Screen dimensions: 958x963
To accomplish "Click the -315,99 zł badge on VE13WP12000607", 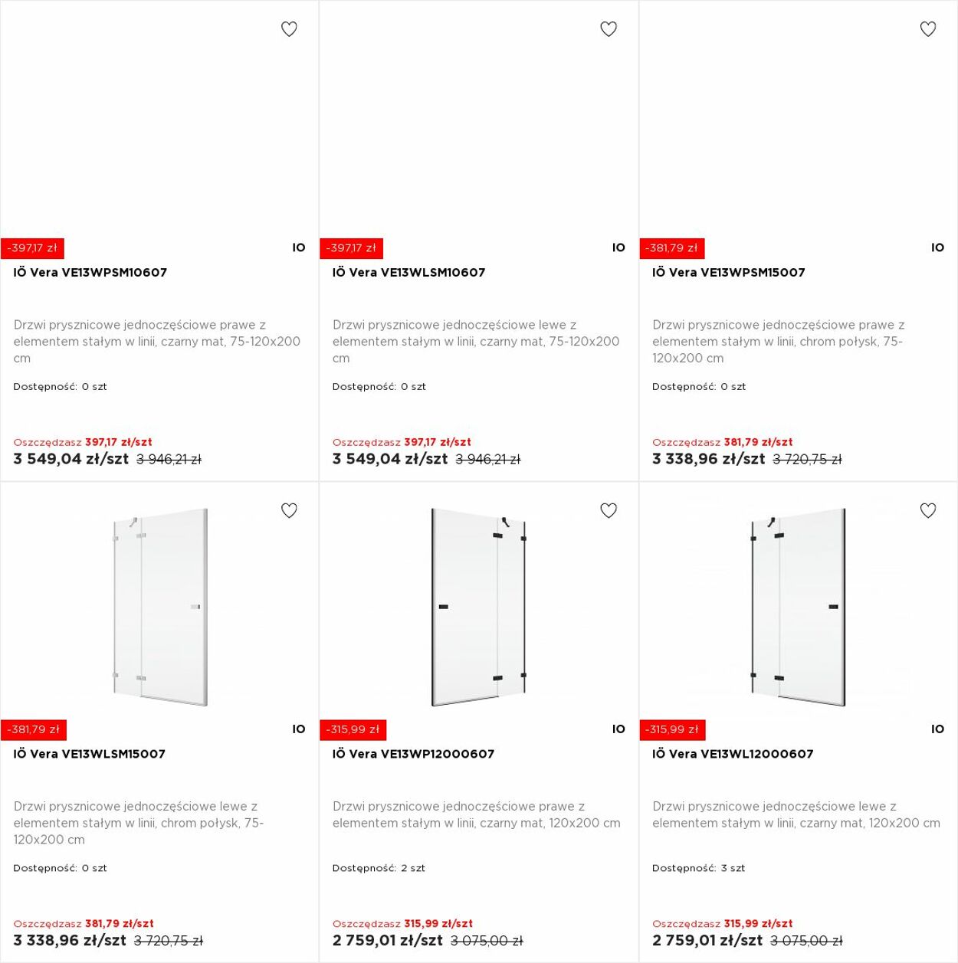I will click(x=353, y=729).
